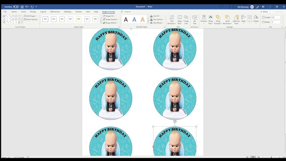Expand the WordArt Styles gallery
This screenshot has height=161, width=286.
click(148, 22)
